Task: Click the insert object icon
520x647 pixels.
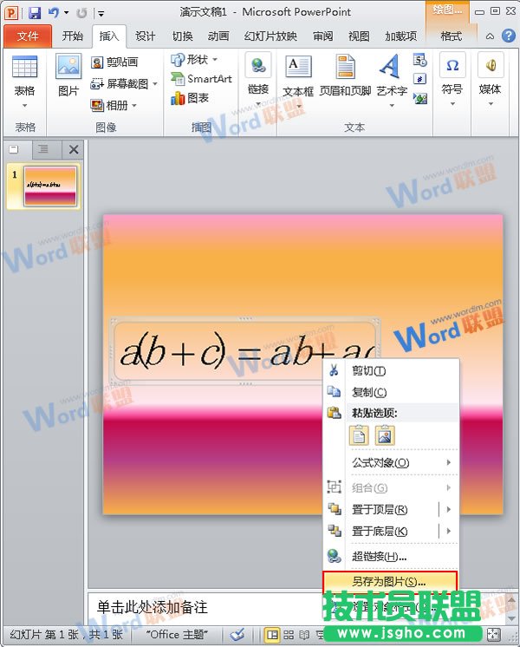Action: 419,98
